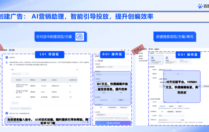Click the first assistant avatar icon in LUI dialog
The height and width of the screenshot is (132, 209).
(7, 58)
